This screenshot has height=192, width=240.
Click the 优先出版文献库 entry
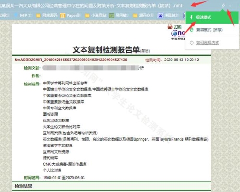tap(56, 120)
